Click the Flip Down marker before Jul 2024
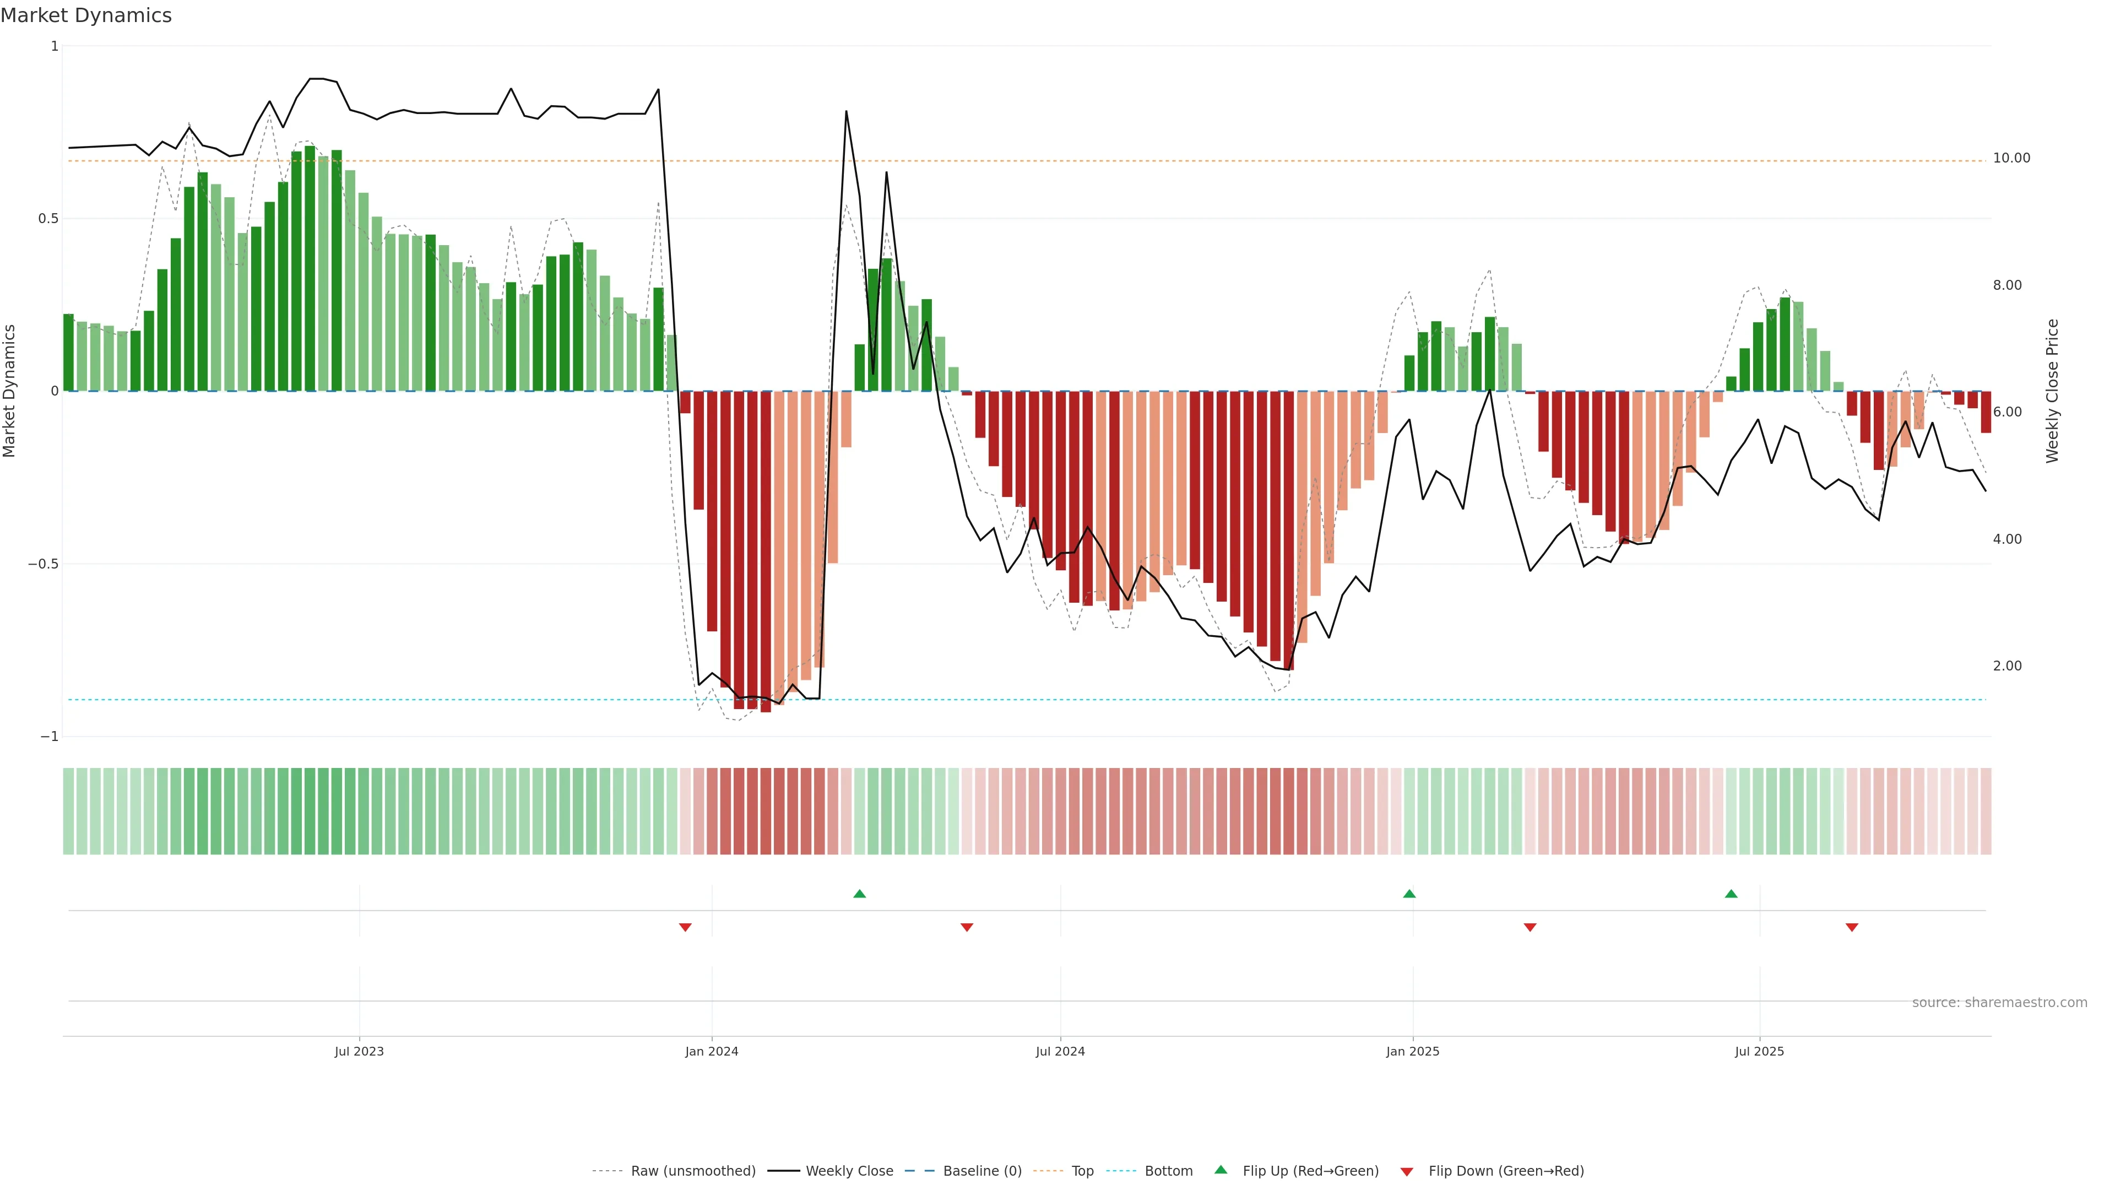 click(x=967, y=927)
